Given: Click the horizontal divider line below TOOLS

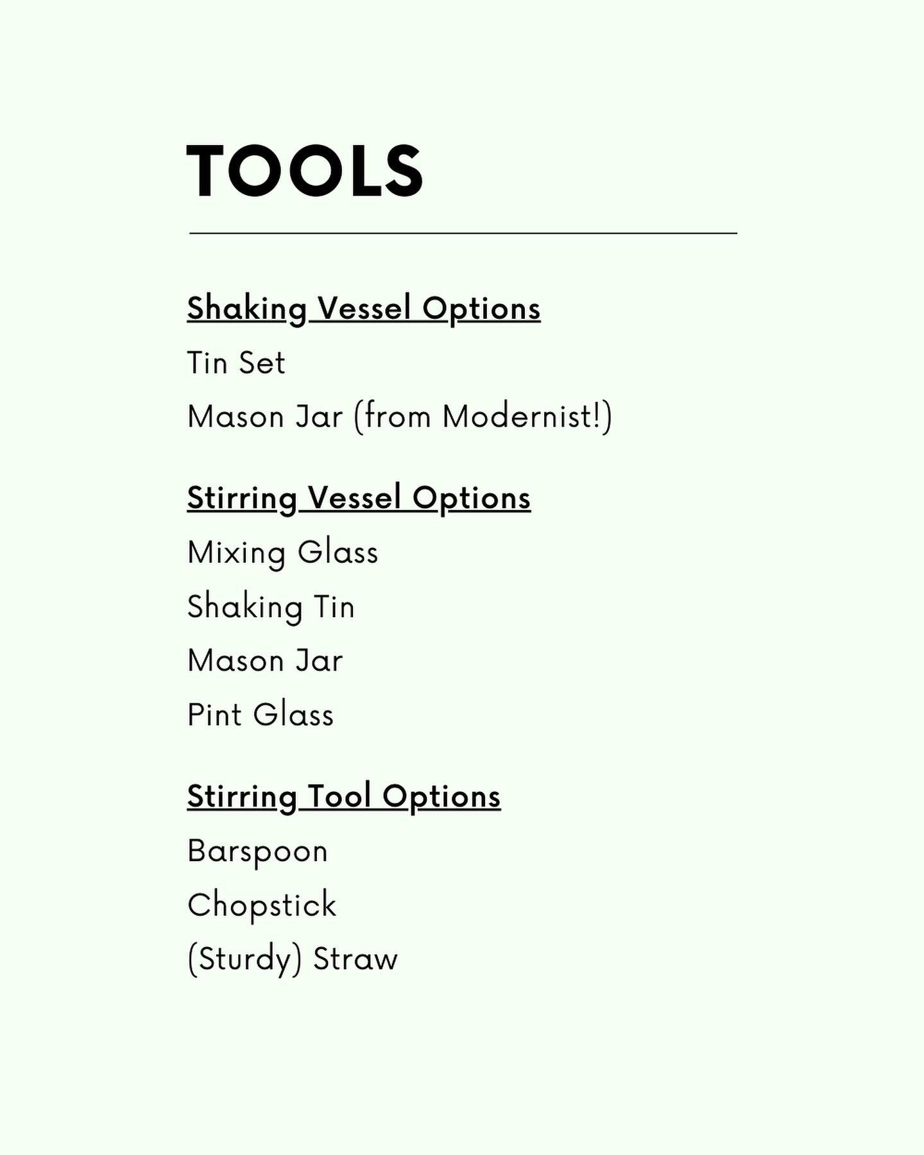Looking at the screenshot, I should (x=463, y=234).
